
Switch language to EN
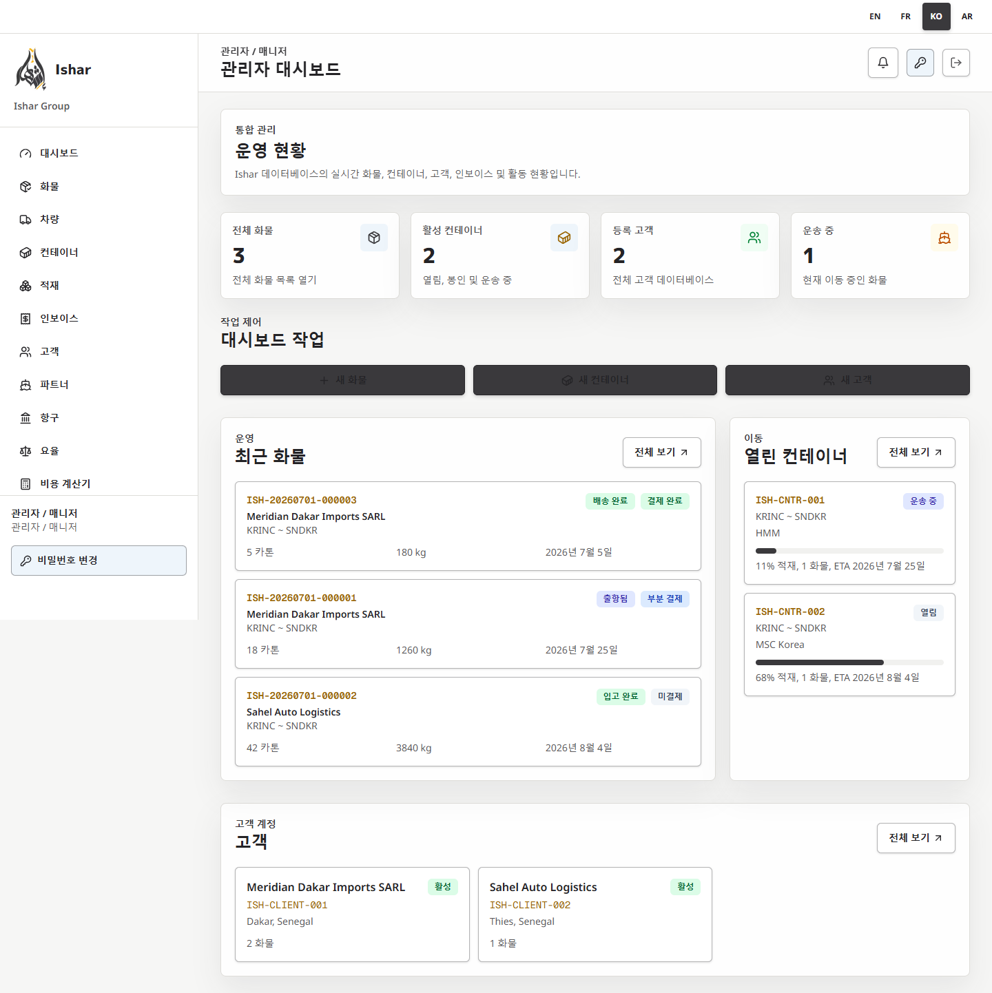coord(875,17)
